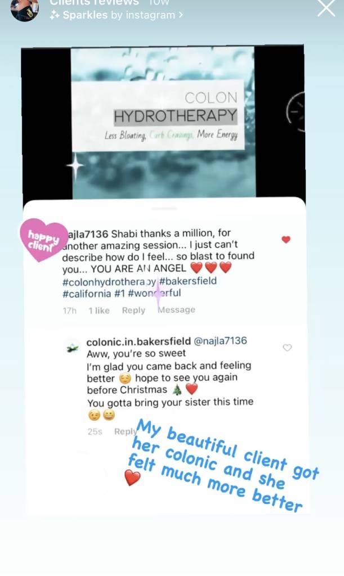344x576 pixels.
Task: Tap the pink 'happy client' heart sticker
Action: [x=43, y=240]
